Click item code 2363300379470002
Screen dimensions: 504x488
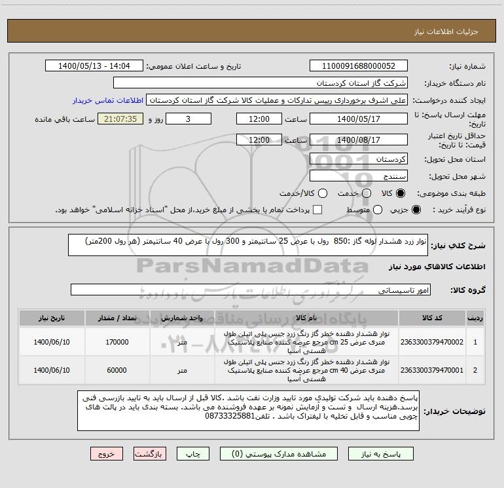432,342
